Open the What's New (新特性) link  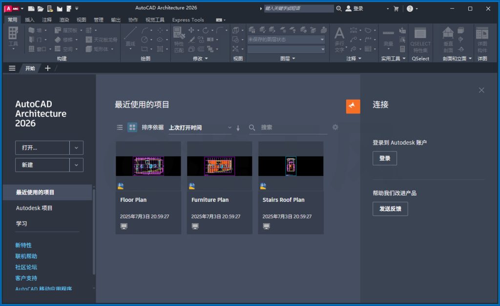pyautogui.click(x=23, y=245)
